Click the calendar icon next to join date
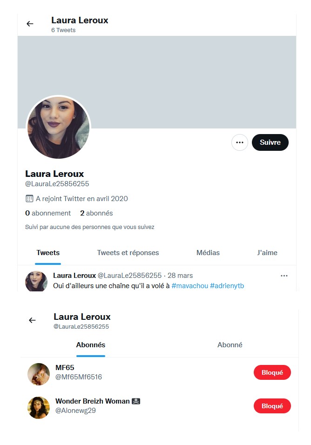The height and width of the screenshot is (445, 311). click(29, 199)
